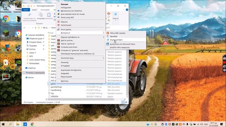Click Create shortcut in the context menu
The width and height of the screenshot is (226, 127).
pyautogui.click(x=71, y=70)
